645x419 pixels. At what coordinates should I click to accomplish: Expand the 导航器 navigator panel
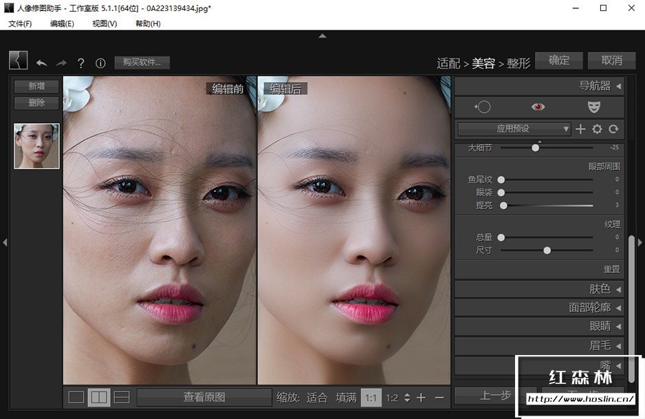pyautogui.click(x=539, y=86)
